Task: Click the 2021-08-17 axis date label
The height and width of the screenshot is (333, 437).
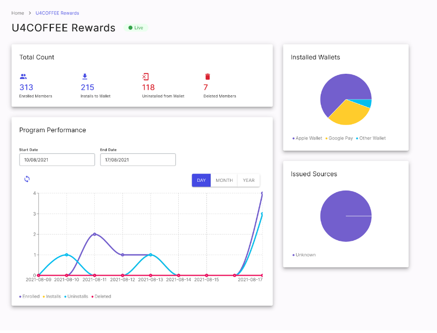Action: click(x=250, y=280)
